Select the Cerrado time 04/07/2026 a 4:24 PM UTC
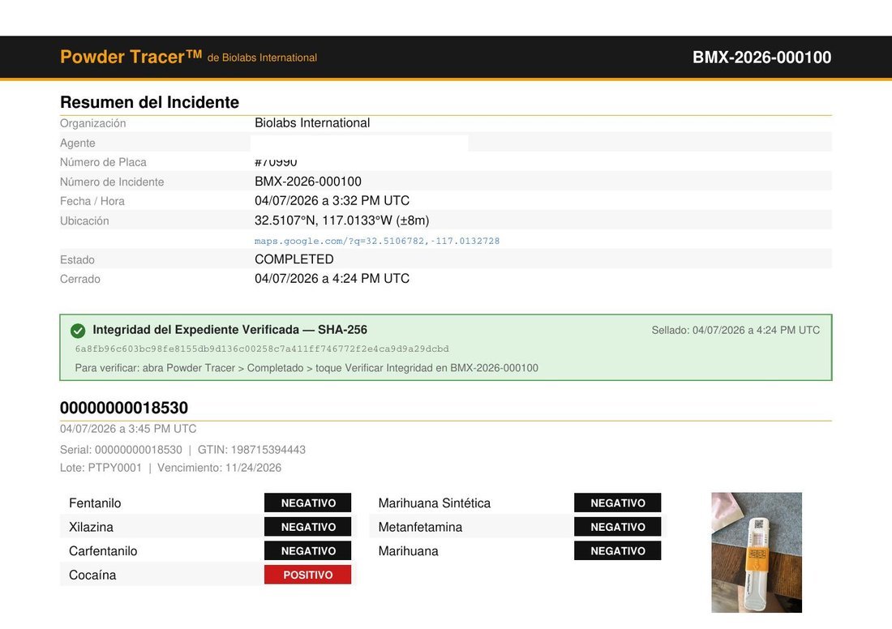Image resolution: width=892 pixels, height=629 pixels. (332, 279)
